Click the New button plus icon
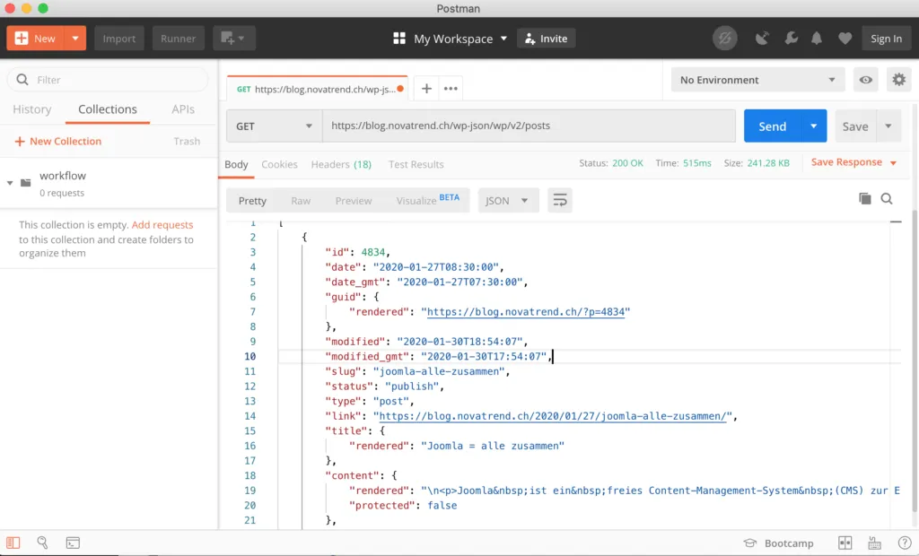 coord(22,38)
